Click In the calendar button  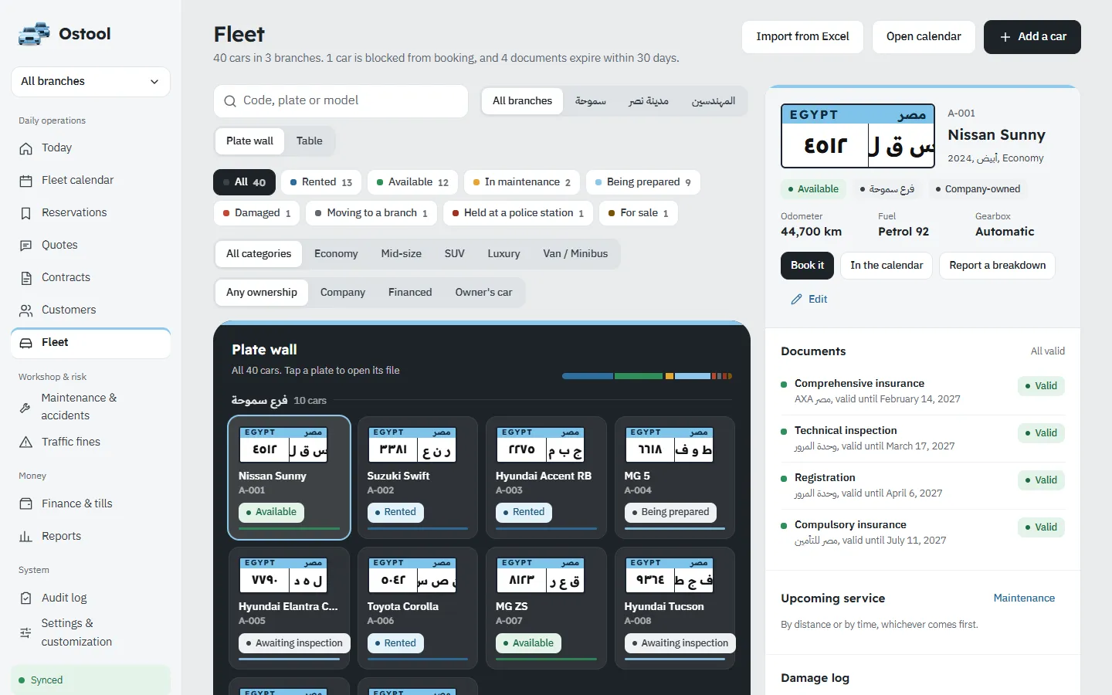(887, 266)
